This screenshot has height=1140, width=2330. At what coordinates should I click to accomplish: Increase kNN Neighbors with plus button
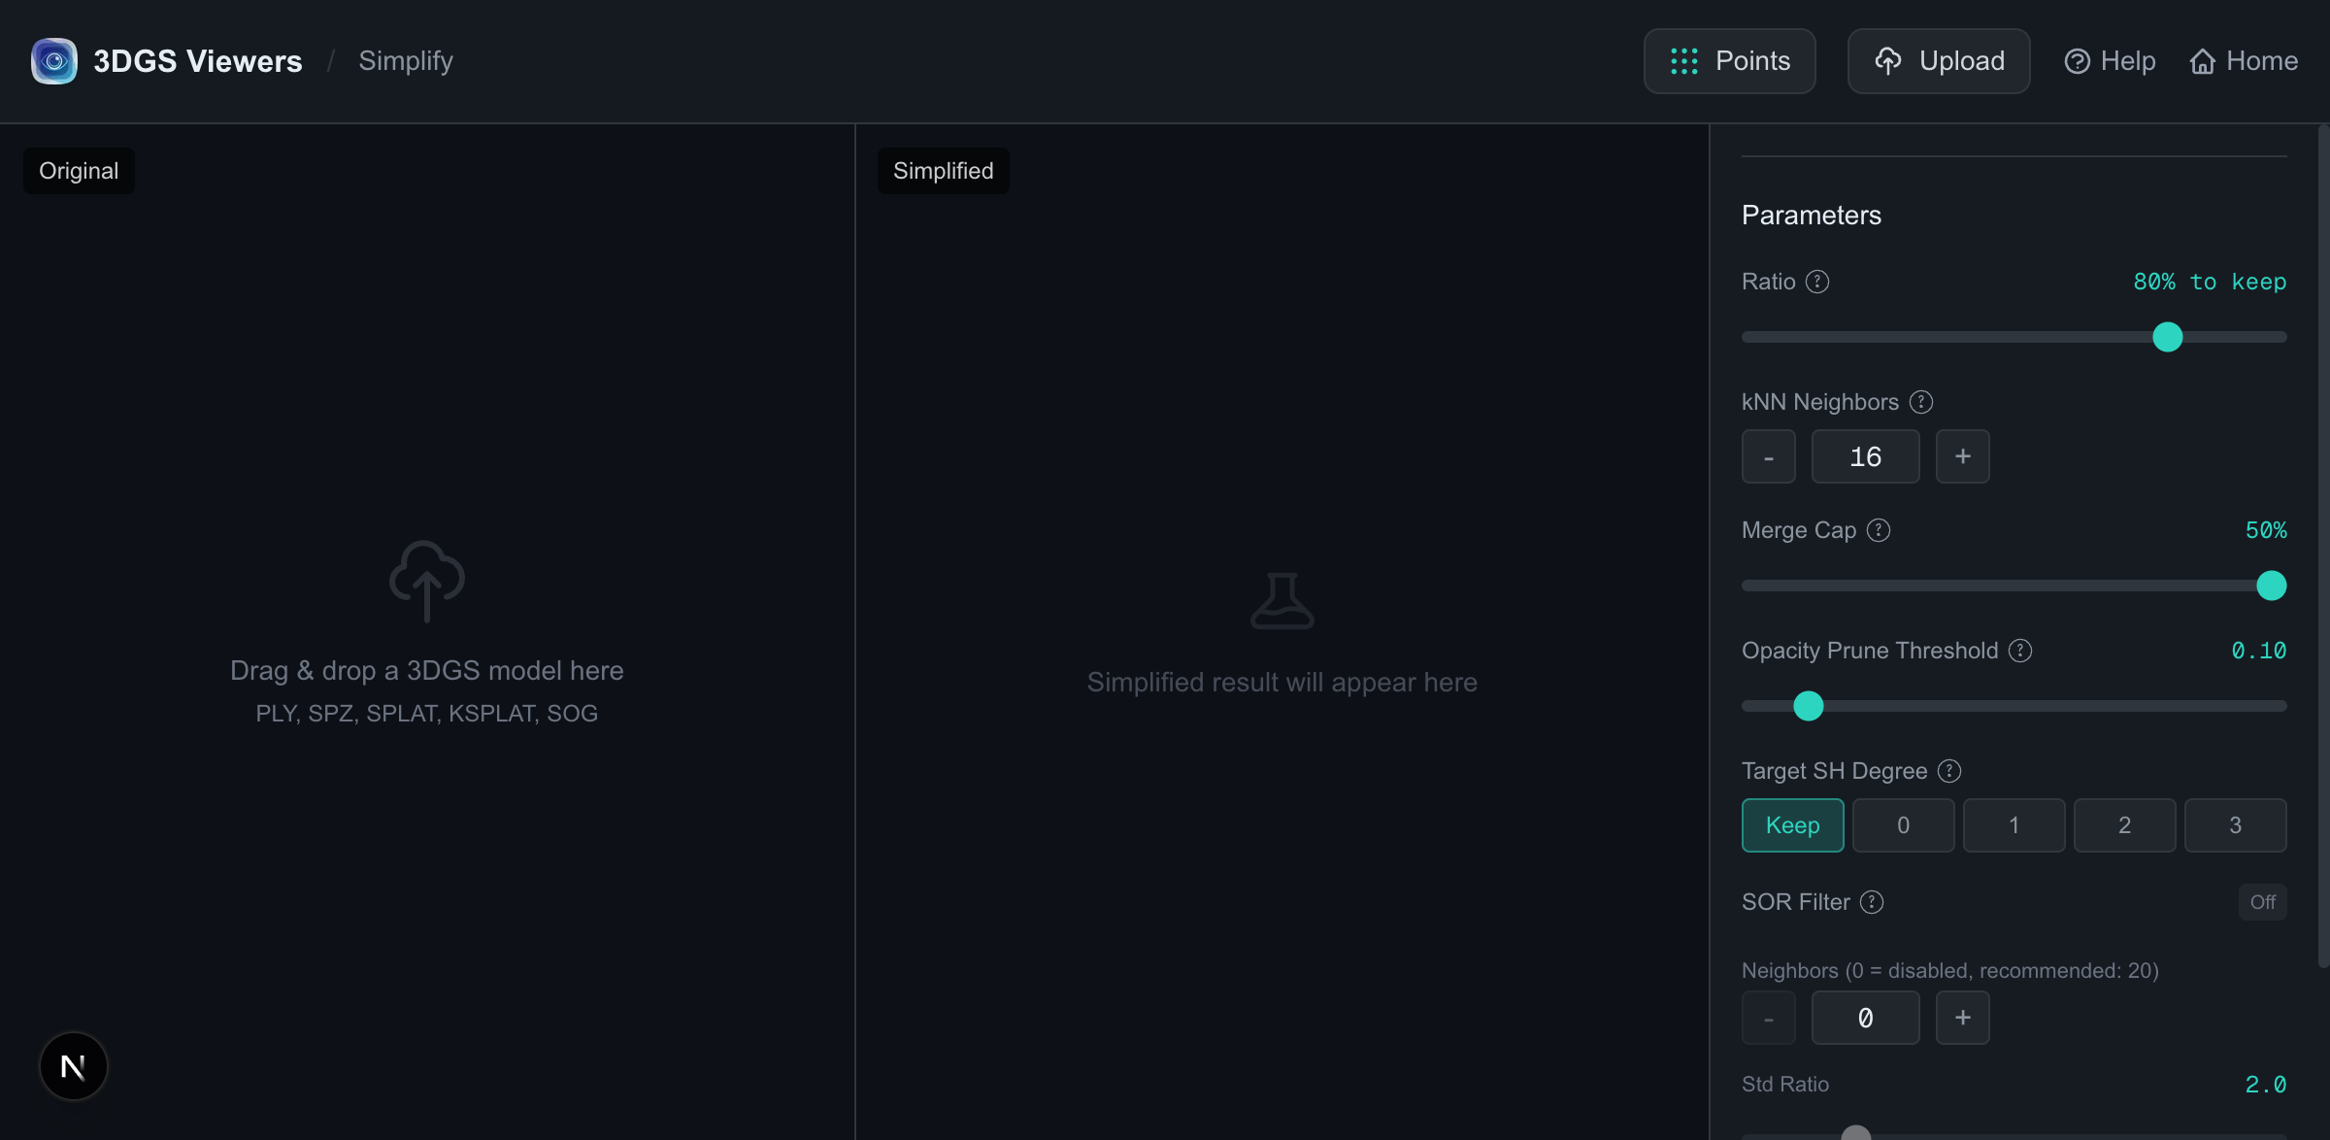pos(1963,456)
